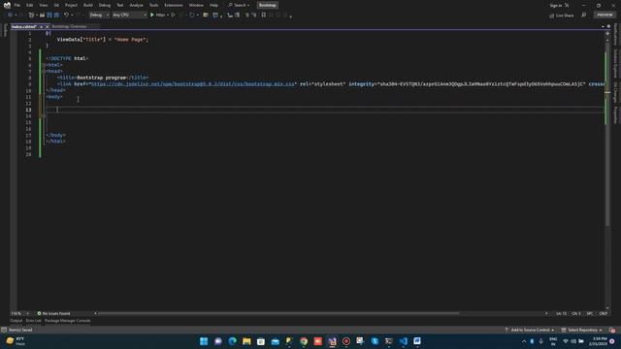Click on the Bootstrap program title text
This screenshot has height=349, width=621.
pos(101,78)
